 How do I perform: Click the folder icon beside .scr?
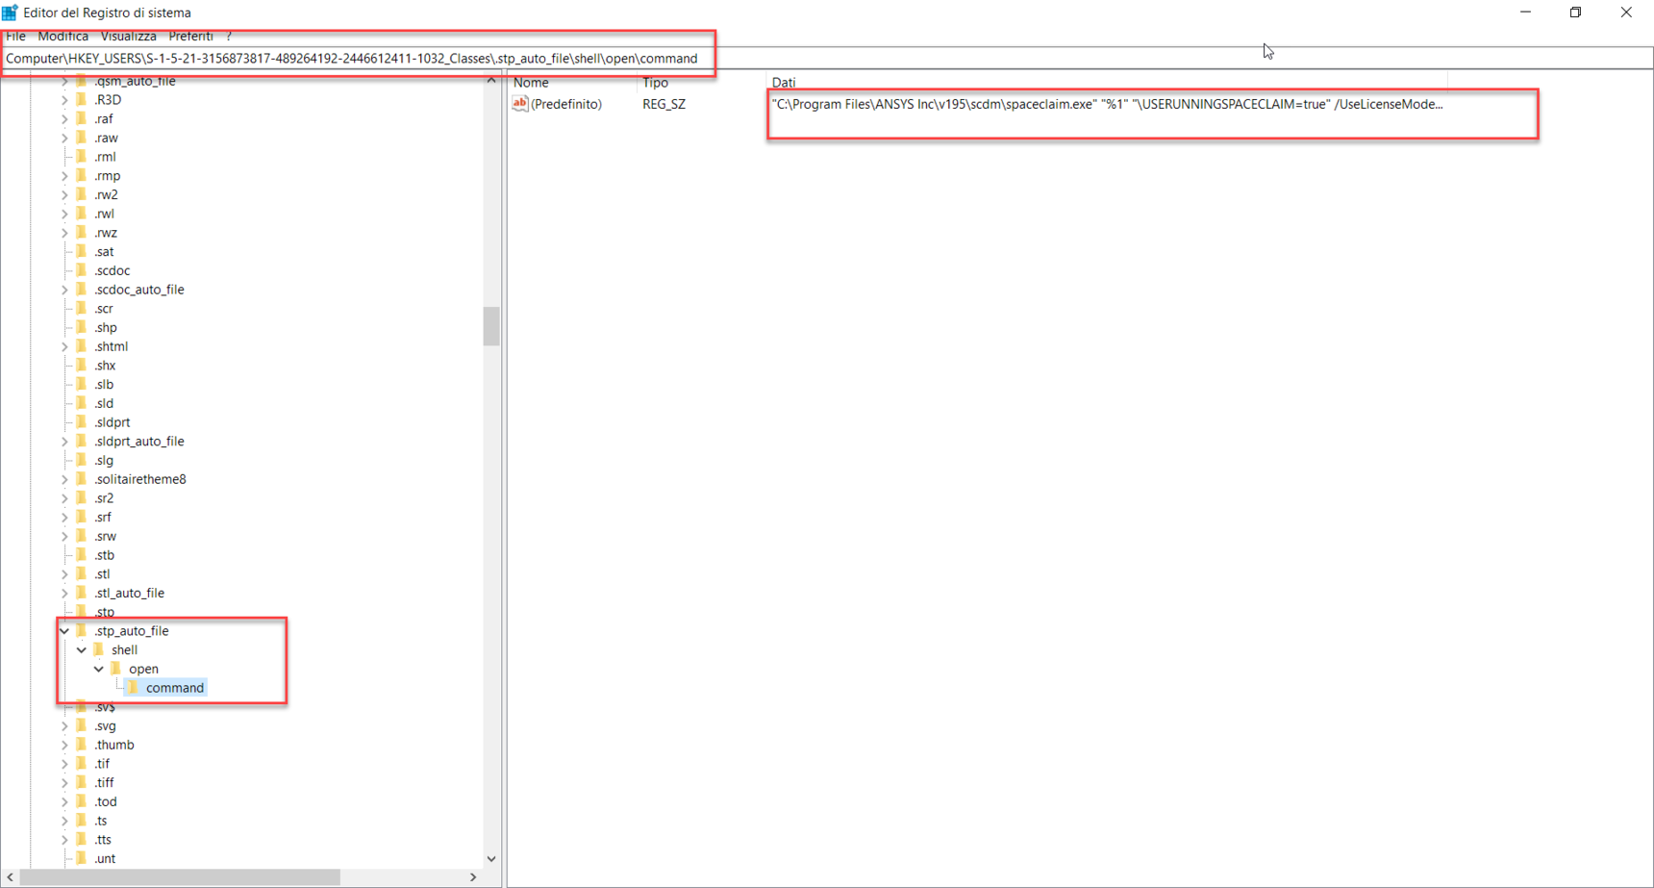(x=82, y=309)
